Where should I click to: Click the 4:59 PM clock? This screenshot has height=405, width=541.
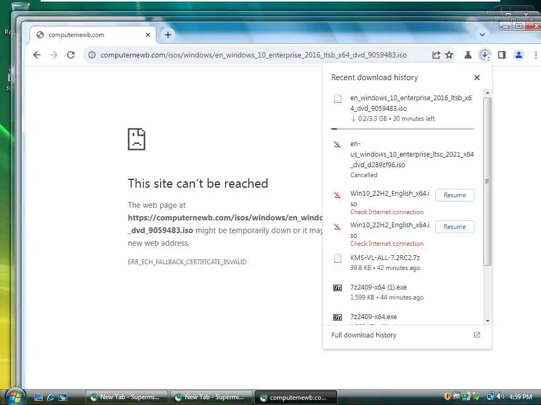520,397
